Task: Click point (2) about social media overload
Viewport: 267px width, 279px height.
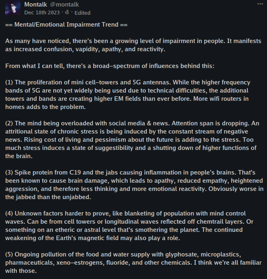Action: [131, 139]
